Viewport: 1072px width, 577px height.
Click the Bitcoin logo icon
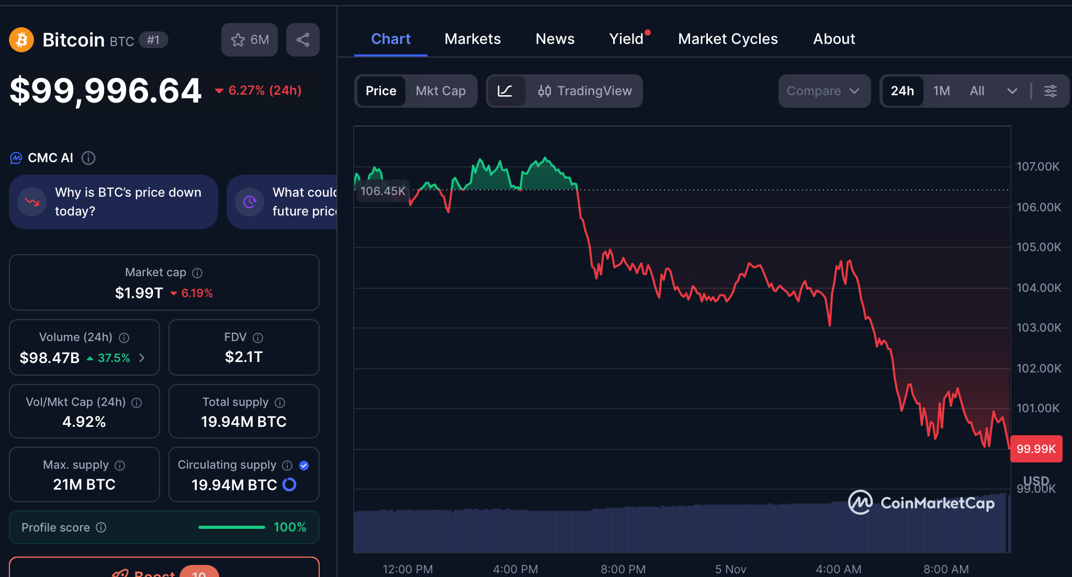click(21, 40)
